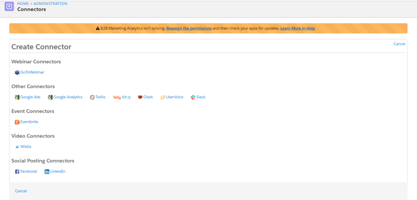Click the Facebook logo icon
417x200 pixels.
coord(17,172)
